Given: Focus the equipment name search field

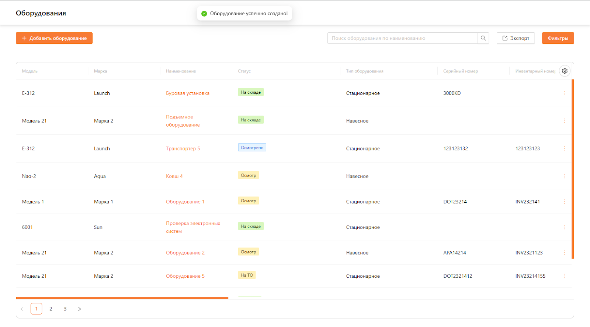Looking at the screenshot, I should (402, 38).
